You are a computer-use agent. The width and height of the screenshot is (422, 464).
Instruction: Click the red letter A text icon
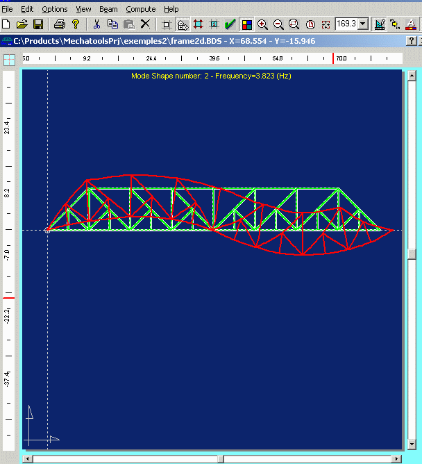pos(411,24)
